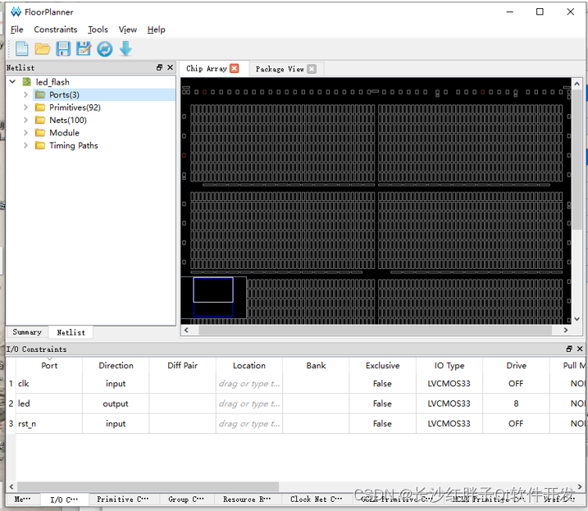Expand the Nets(100) node
The width and height of the screenshot is (588, 511).
tap(25, 120)
